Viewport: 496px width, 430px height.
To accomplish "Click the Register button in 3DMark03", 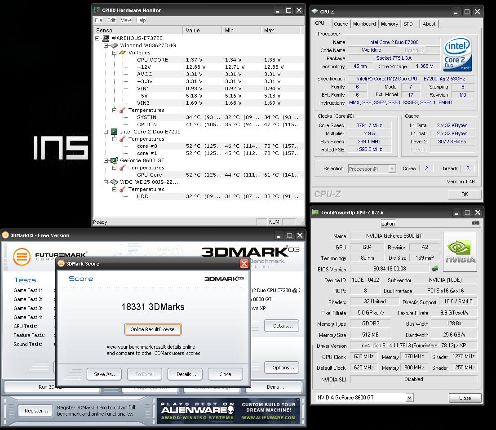I will (36, 410).
